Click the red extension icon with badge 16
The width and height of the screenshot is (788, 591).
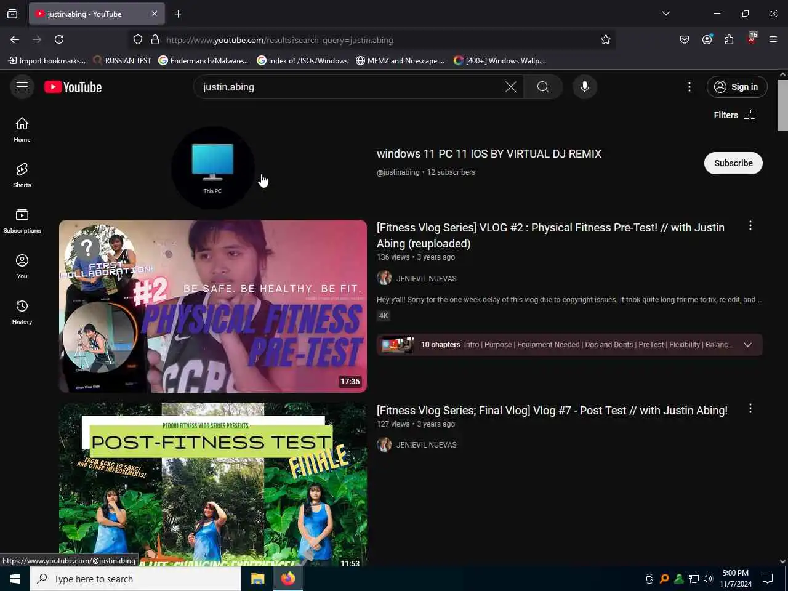click(x=752, y=39)
